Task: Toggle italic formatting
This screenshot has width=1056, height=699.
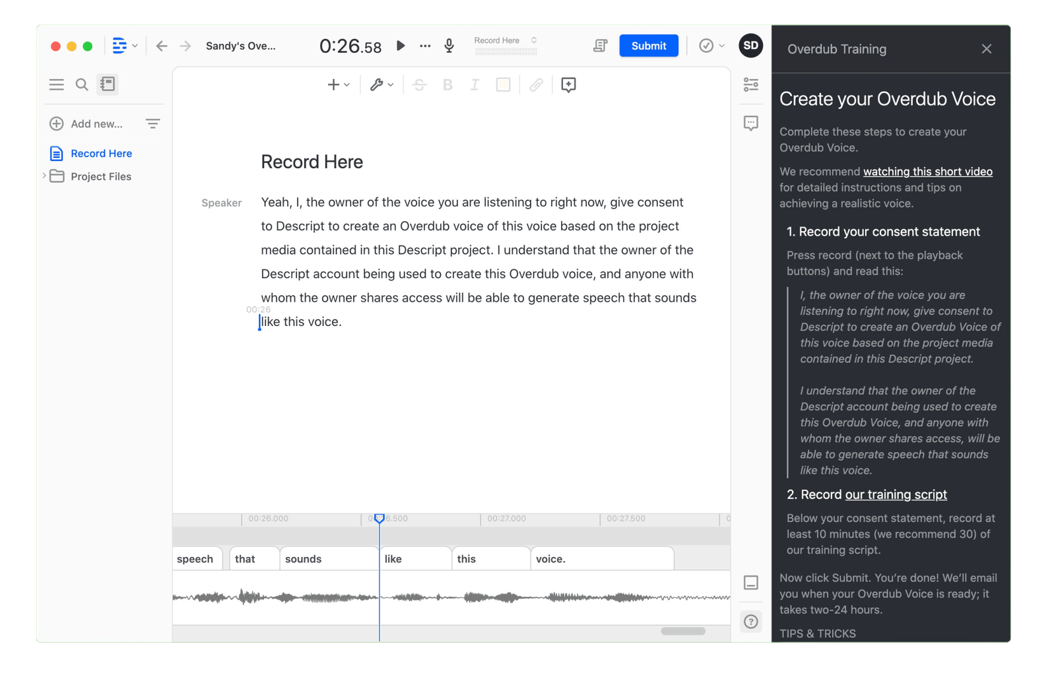Action: [x=475, y=84]
